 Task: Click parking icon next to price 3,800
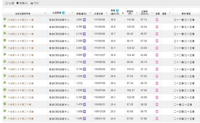coord(85,55)
